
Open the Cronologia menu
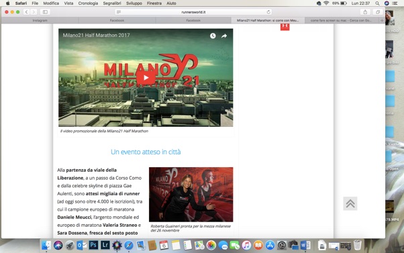click(x=88, y=3)
